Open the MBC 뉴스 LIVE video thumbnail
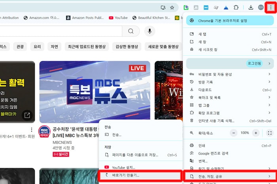The width and height of the screenshot is (277, 184). [x=95, y=92]
